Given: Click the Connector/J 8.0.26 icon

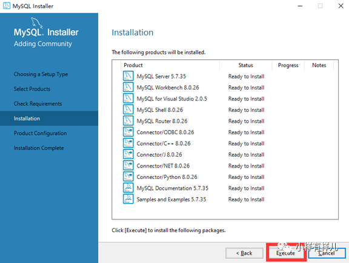Looking at the screenshot, I should pos(128,154).
